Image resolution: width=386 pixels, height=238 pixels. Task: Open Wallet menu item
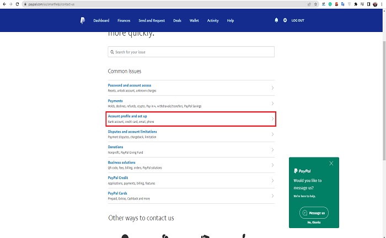click(x=194, y=20)
